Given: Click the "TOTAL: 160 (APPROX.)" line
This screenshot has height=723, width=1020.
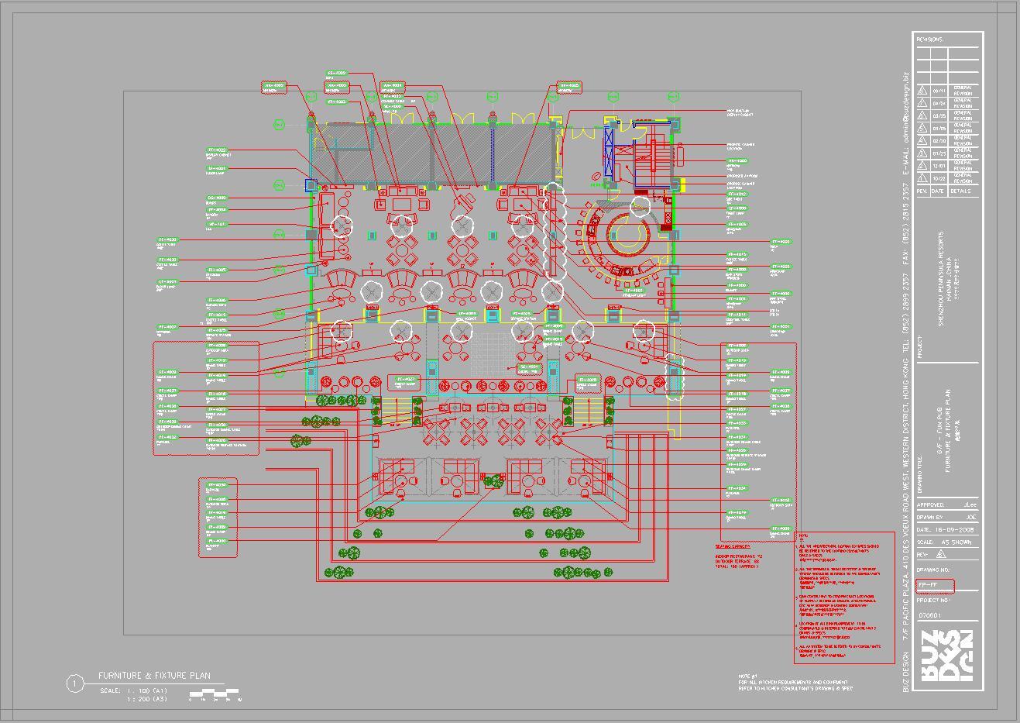Looking at the screenshot, I should 737,566.
